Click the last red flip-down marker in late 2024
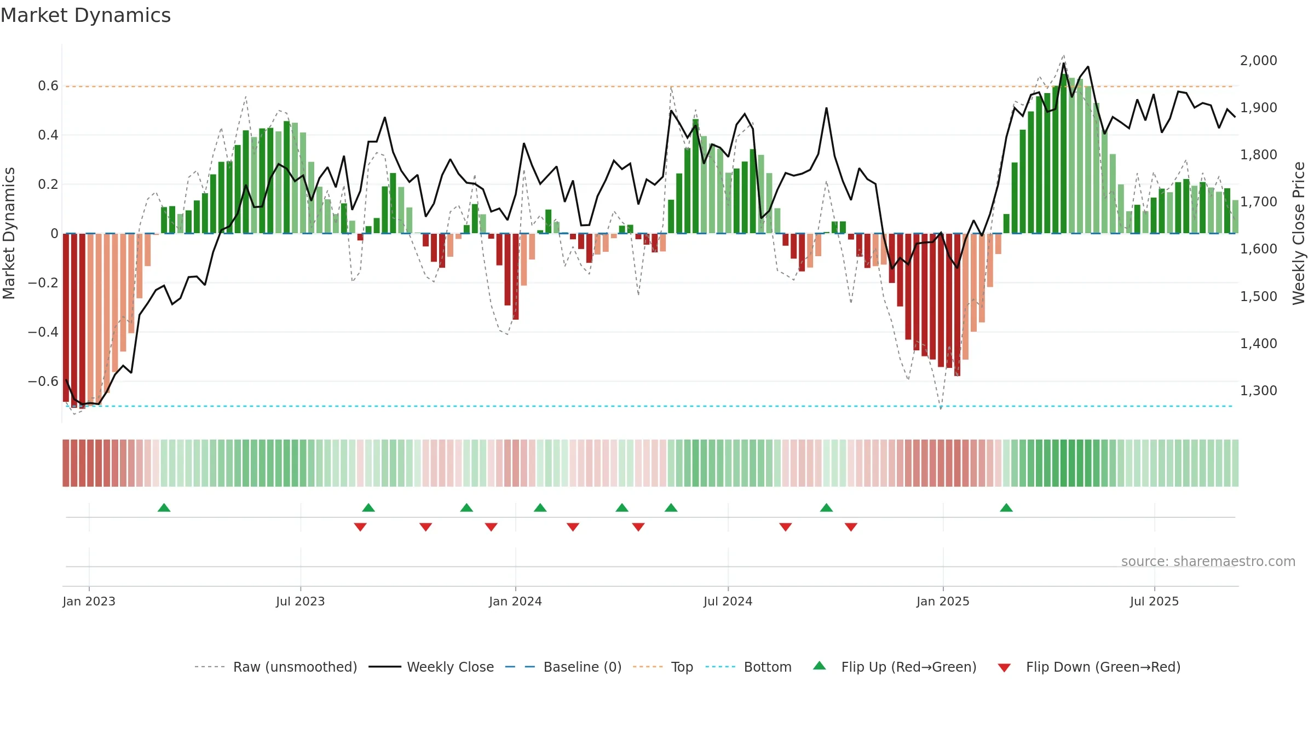1314x739 pixels. (851, 527)
